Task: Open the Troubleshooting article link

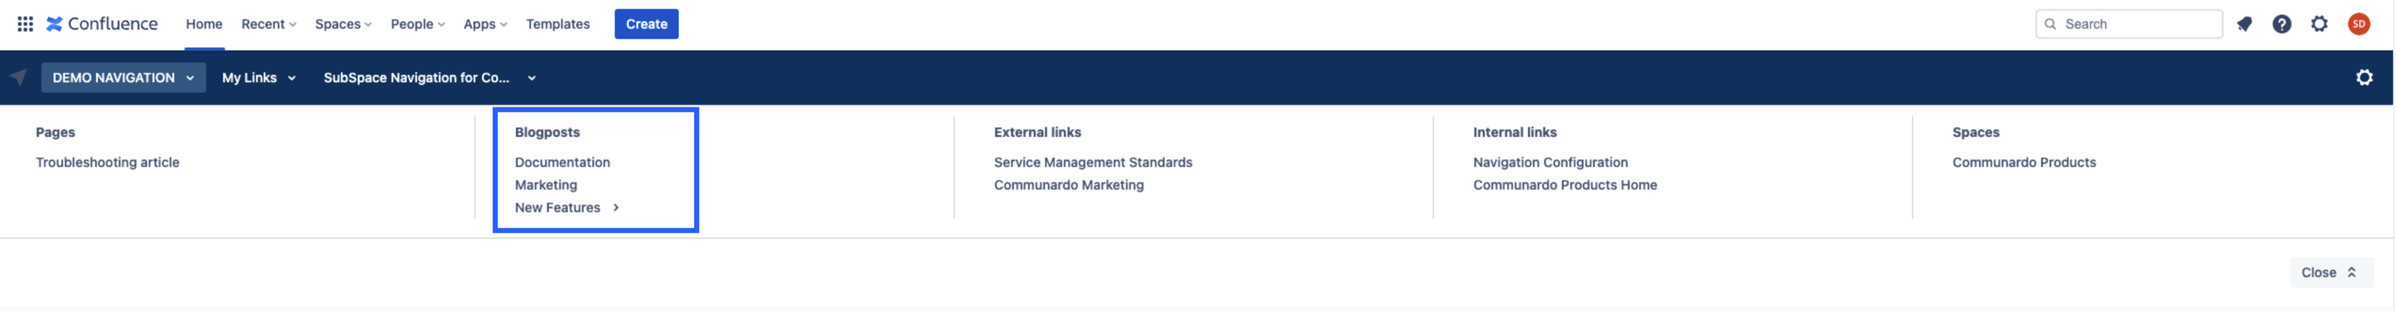Action: tap(107, 162)
